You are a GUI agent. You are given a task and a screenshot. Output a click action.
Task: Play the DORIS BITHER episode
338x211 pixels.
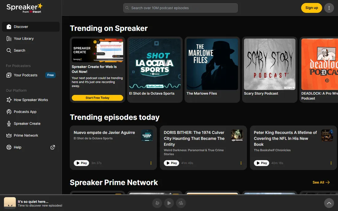click(x=171, y=163)
